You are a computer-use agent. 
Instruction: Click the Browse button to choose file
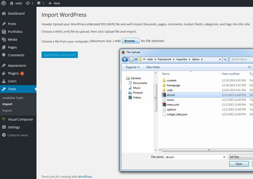coord(131,41)
